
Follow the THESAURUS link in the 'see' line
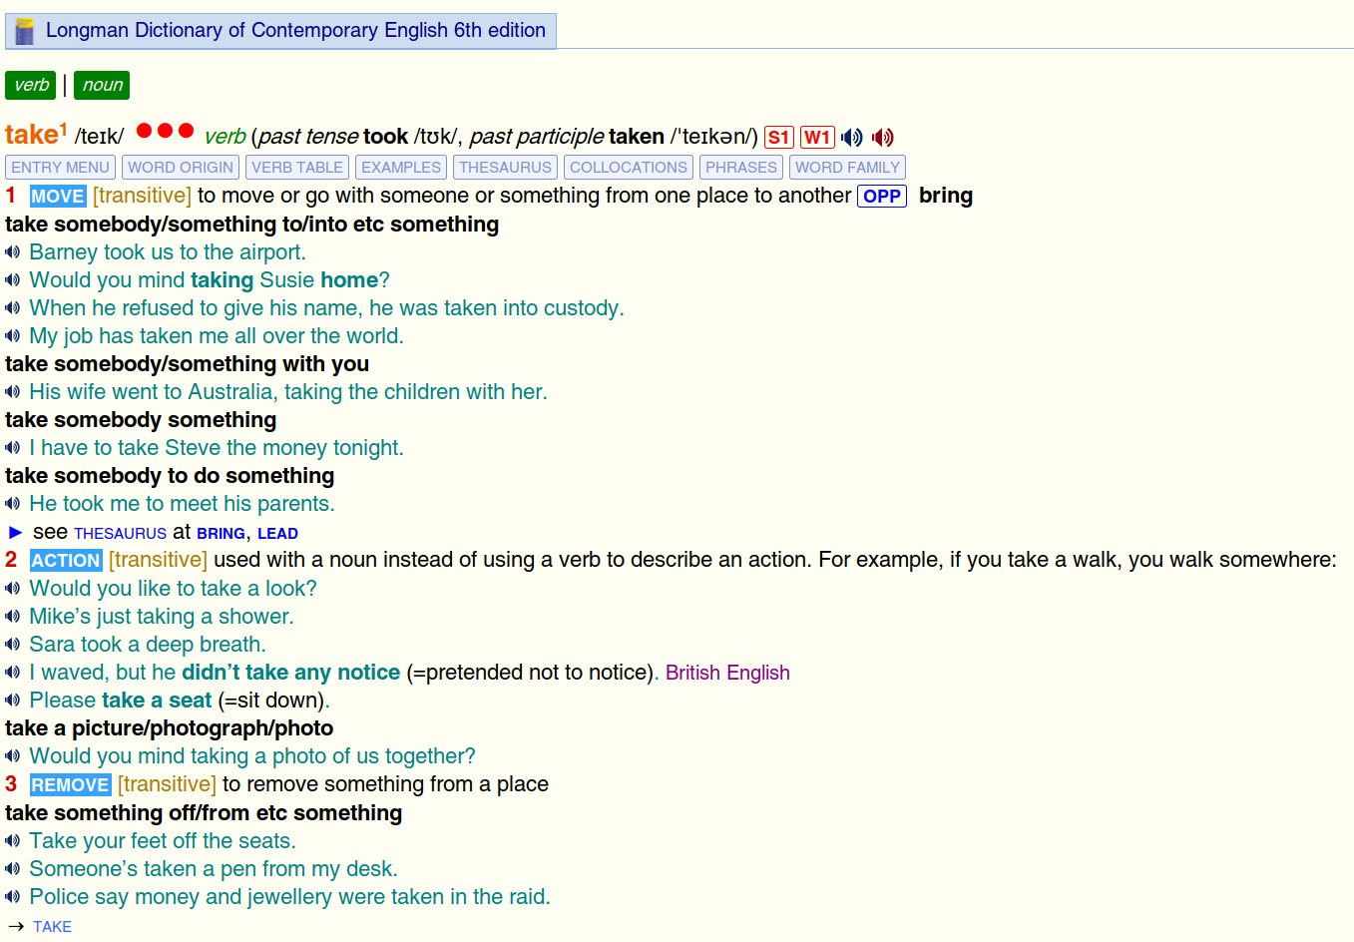click(x=120, y=534)
